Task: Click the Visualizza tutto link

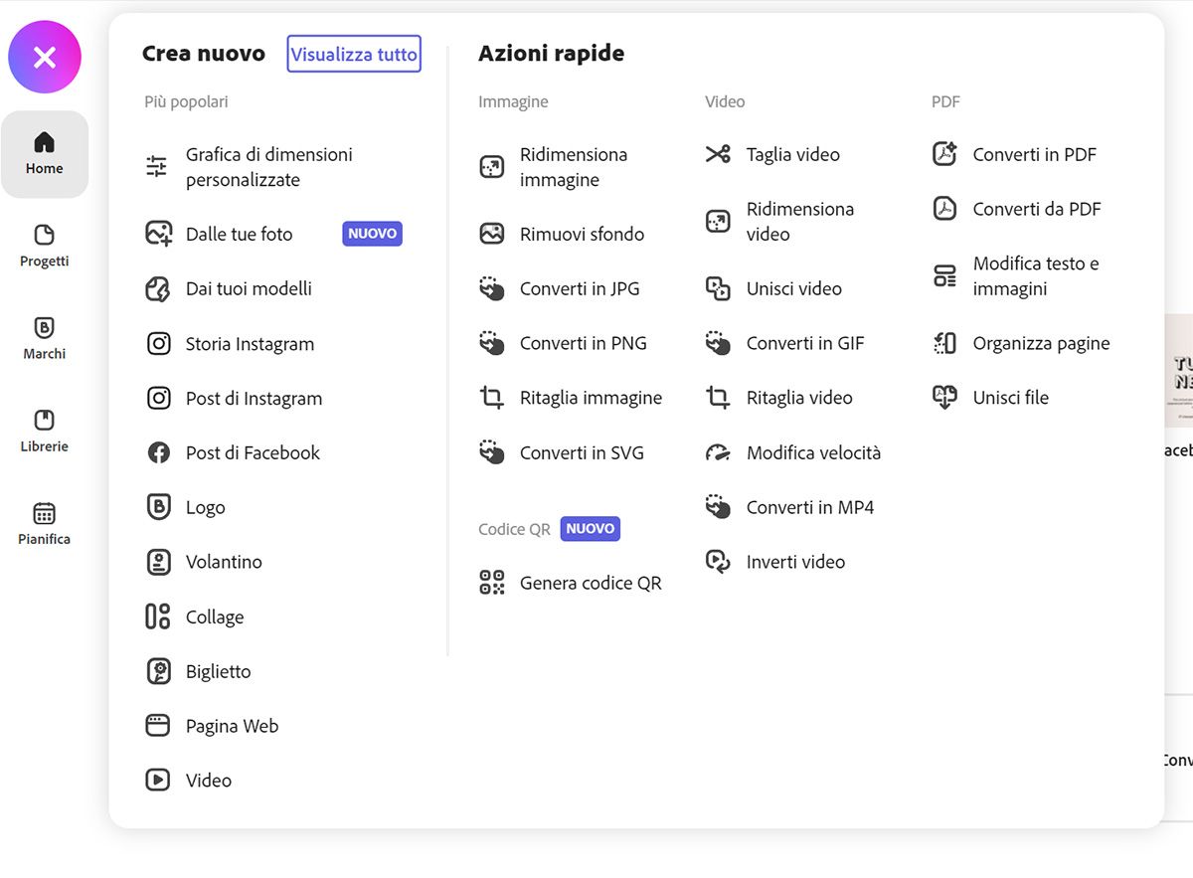Action: tap(353, 54)
